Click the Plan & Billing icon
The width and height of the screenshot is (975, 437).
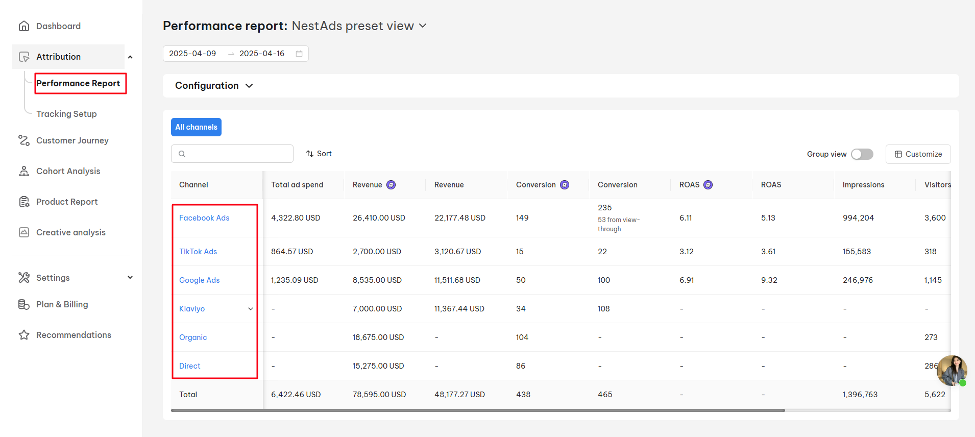pos(24,304)
